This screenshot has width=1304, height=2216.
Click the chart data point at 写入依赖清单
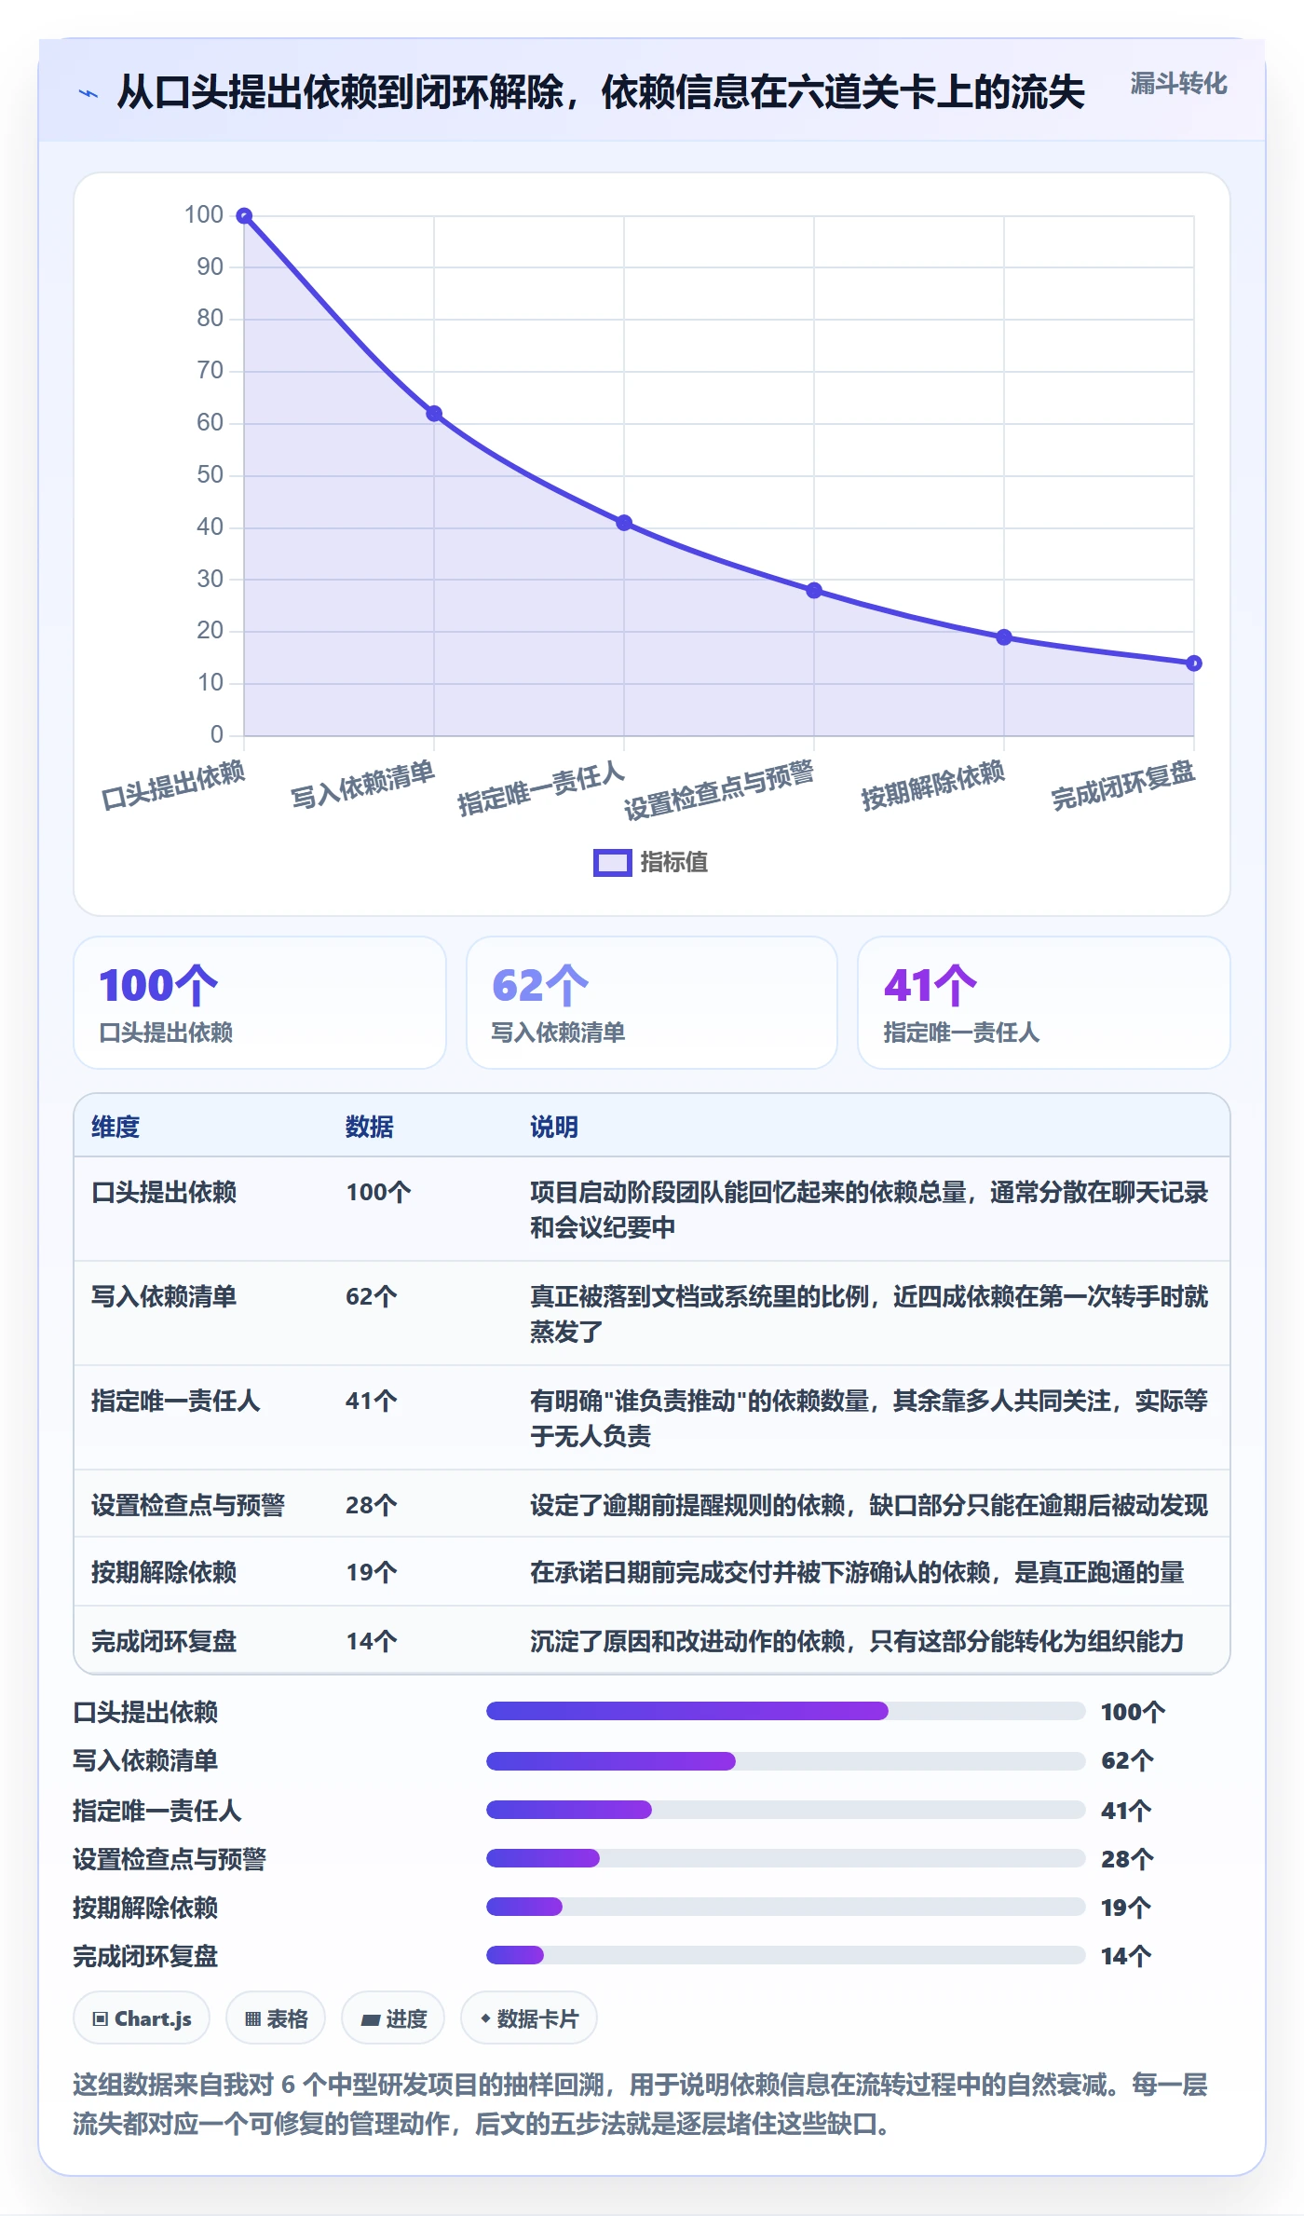(434, 414)
